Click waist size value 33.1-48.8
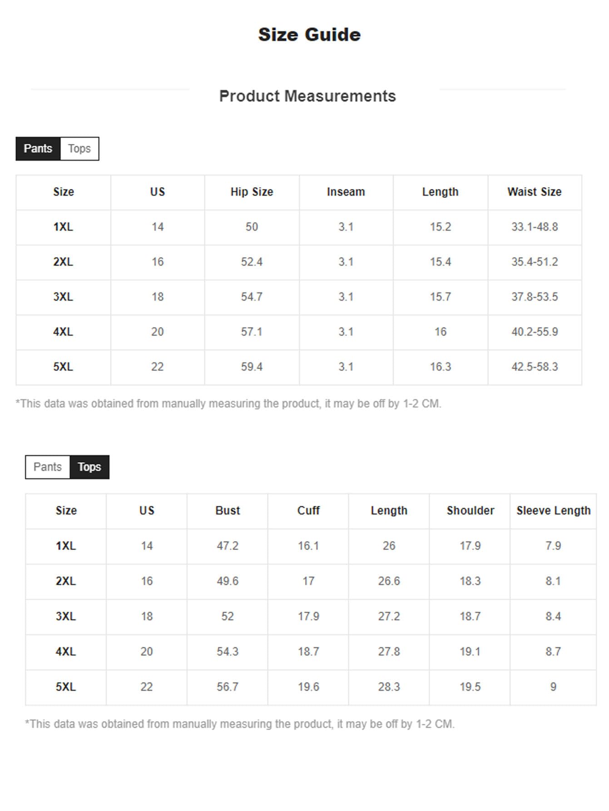 [535, 227]
